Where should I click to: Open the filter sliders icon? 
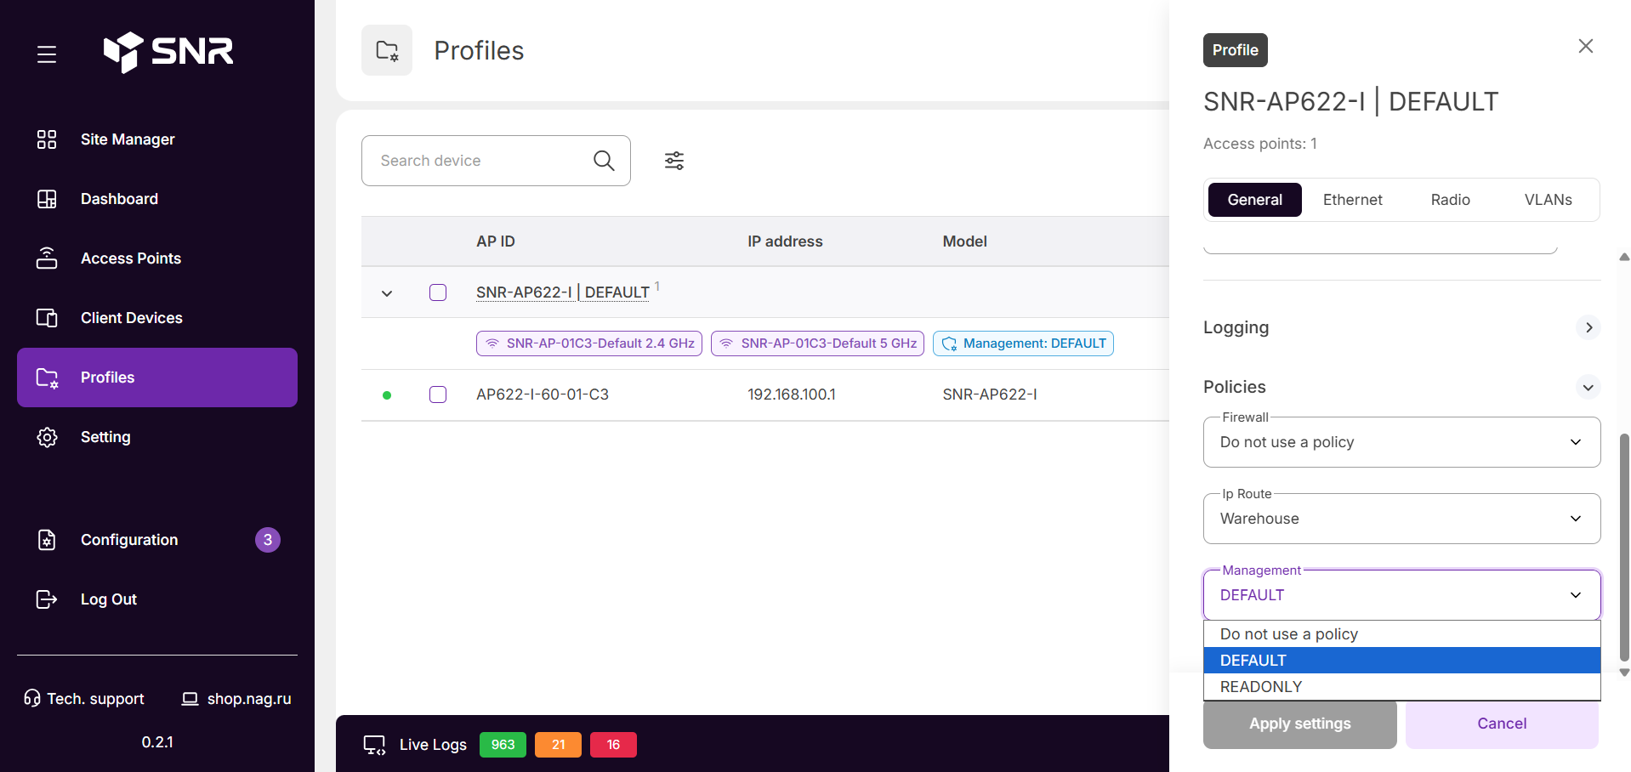[x=674, y=161]
